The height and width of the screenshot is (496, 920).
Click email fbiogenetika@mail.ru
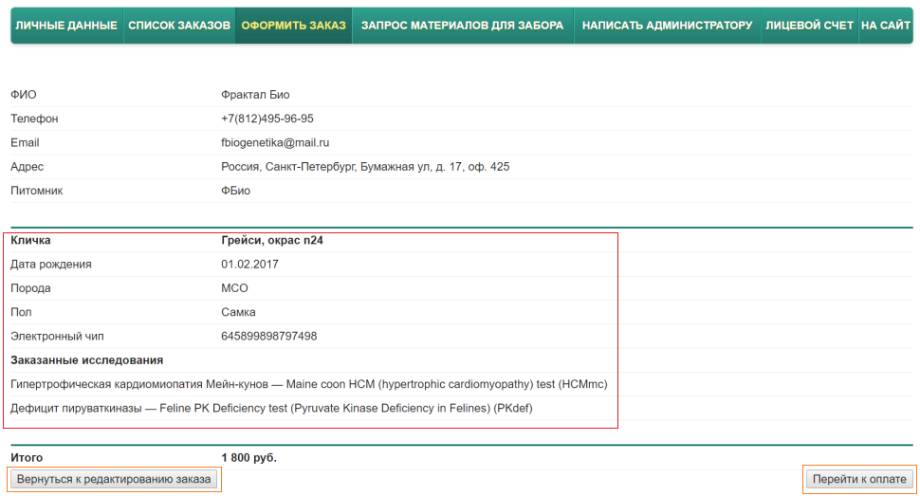coord(275,142)
